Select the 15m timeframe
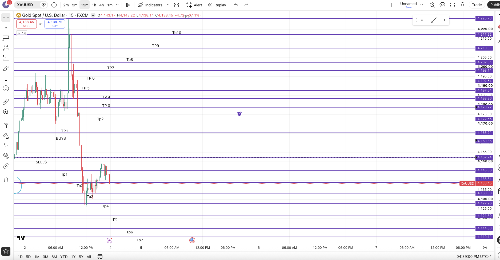Viewport: 500px width, 260px height. pos(85,5)
